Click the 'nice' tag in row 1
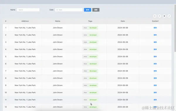This screenshot has height=111, width=176. click(85, 28)
